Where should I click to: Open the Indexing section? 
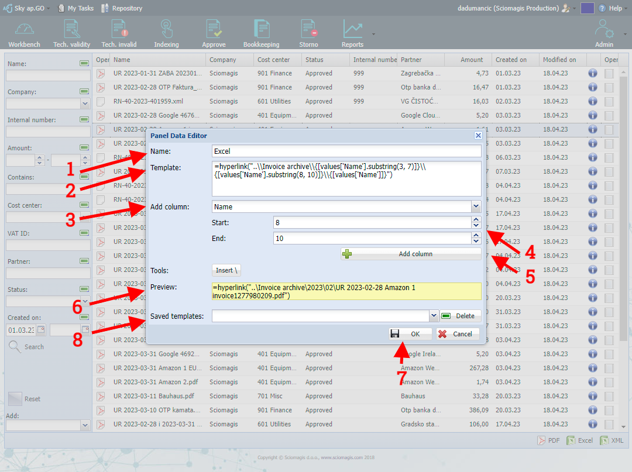pos(166,33)
